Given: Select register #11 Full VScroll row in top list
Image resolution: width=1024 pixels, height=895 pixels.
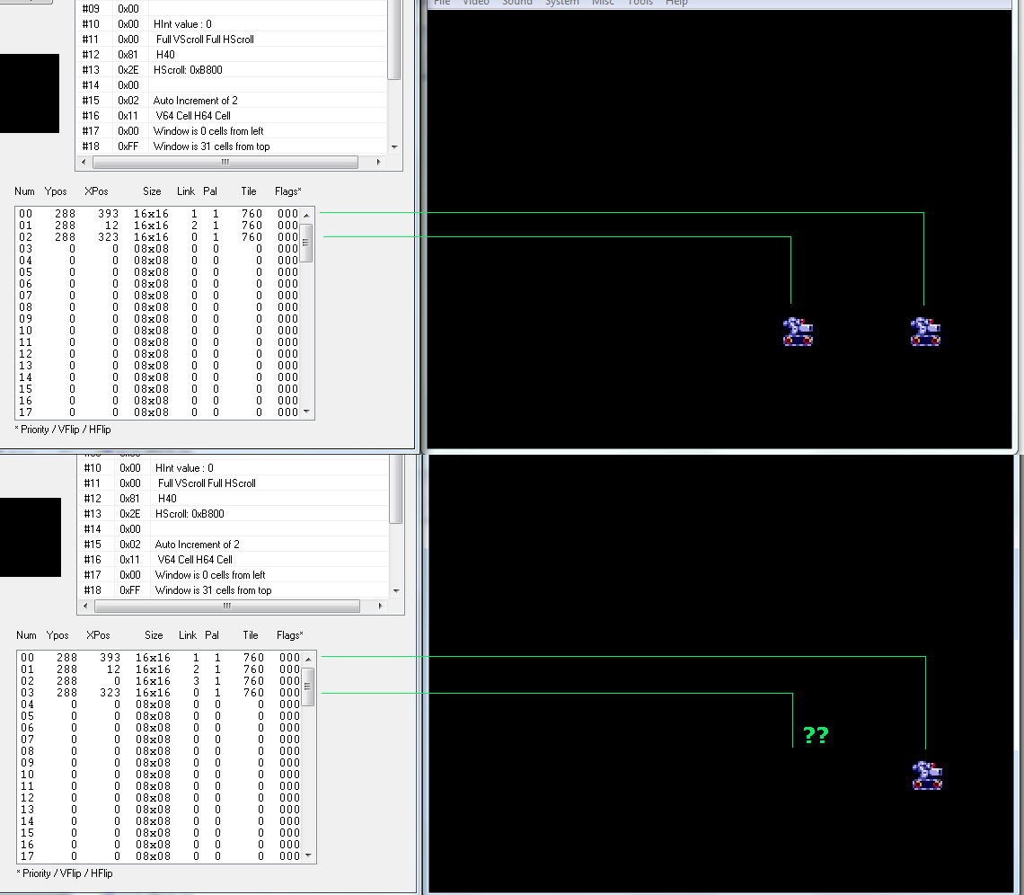Looking at the screenshot, I should [232, 40].
